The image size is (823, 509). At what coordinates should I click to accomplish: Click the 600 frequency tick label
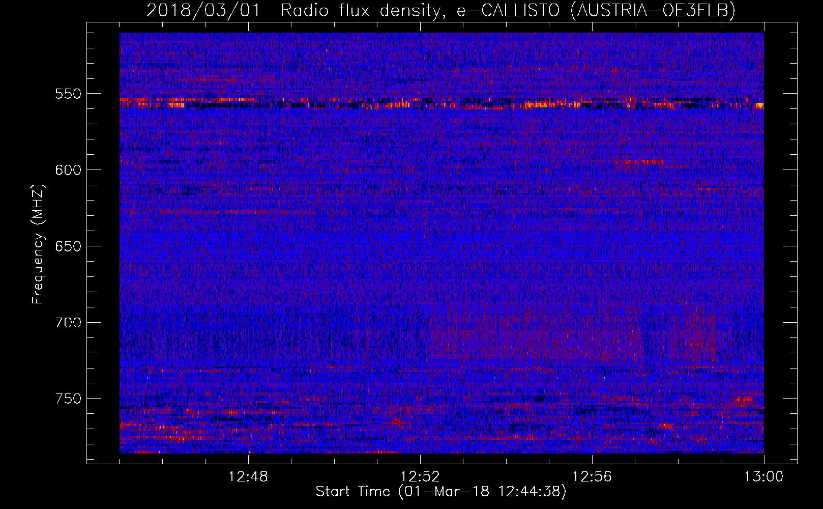pos(68,170)
